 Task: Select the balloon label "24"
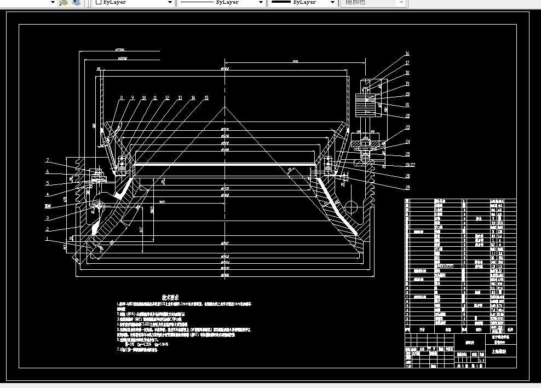pyautogui.click(x=407, y=142)
